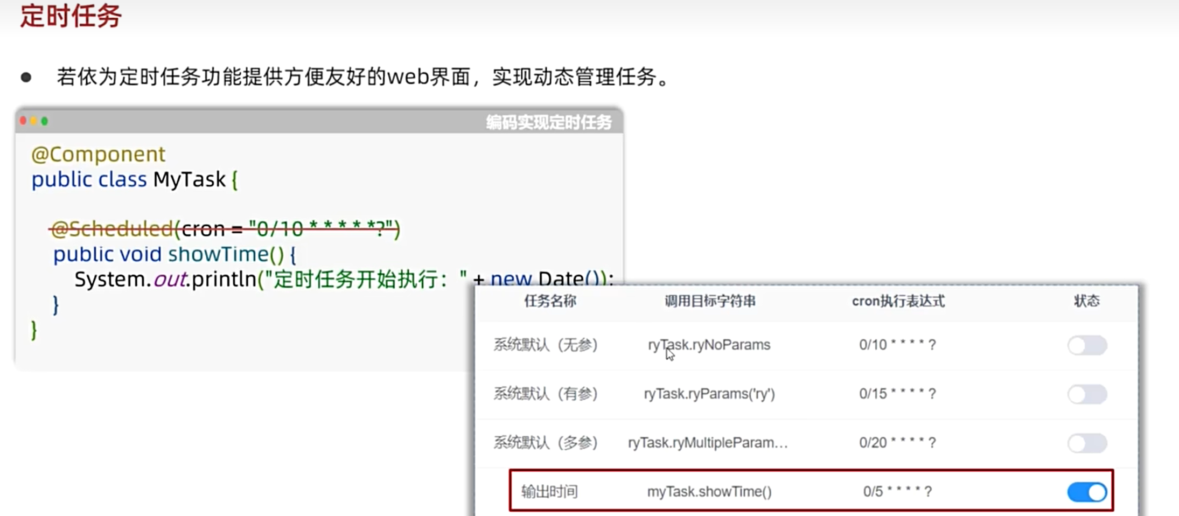Screen dimensions: 1179x516
Task: Click the System.out.println code line
Action: [344, 279]
